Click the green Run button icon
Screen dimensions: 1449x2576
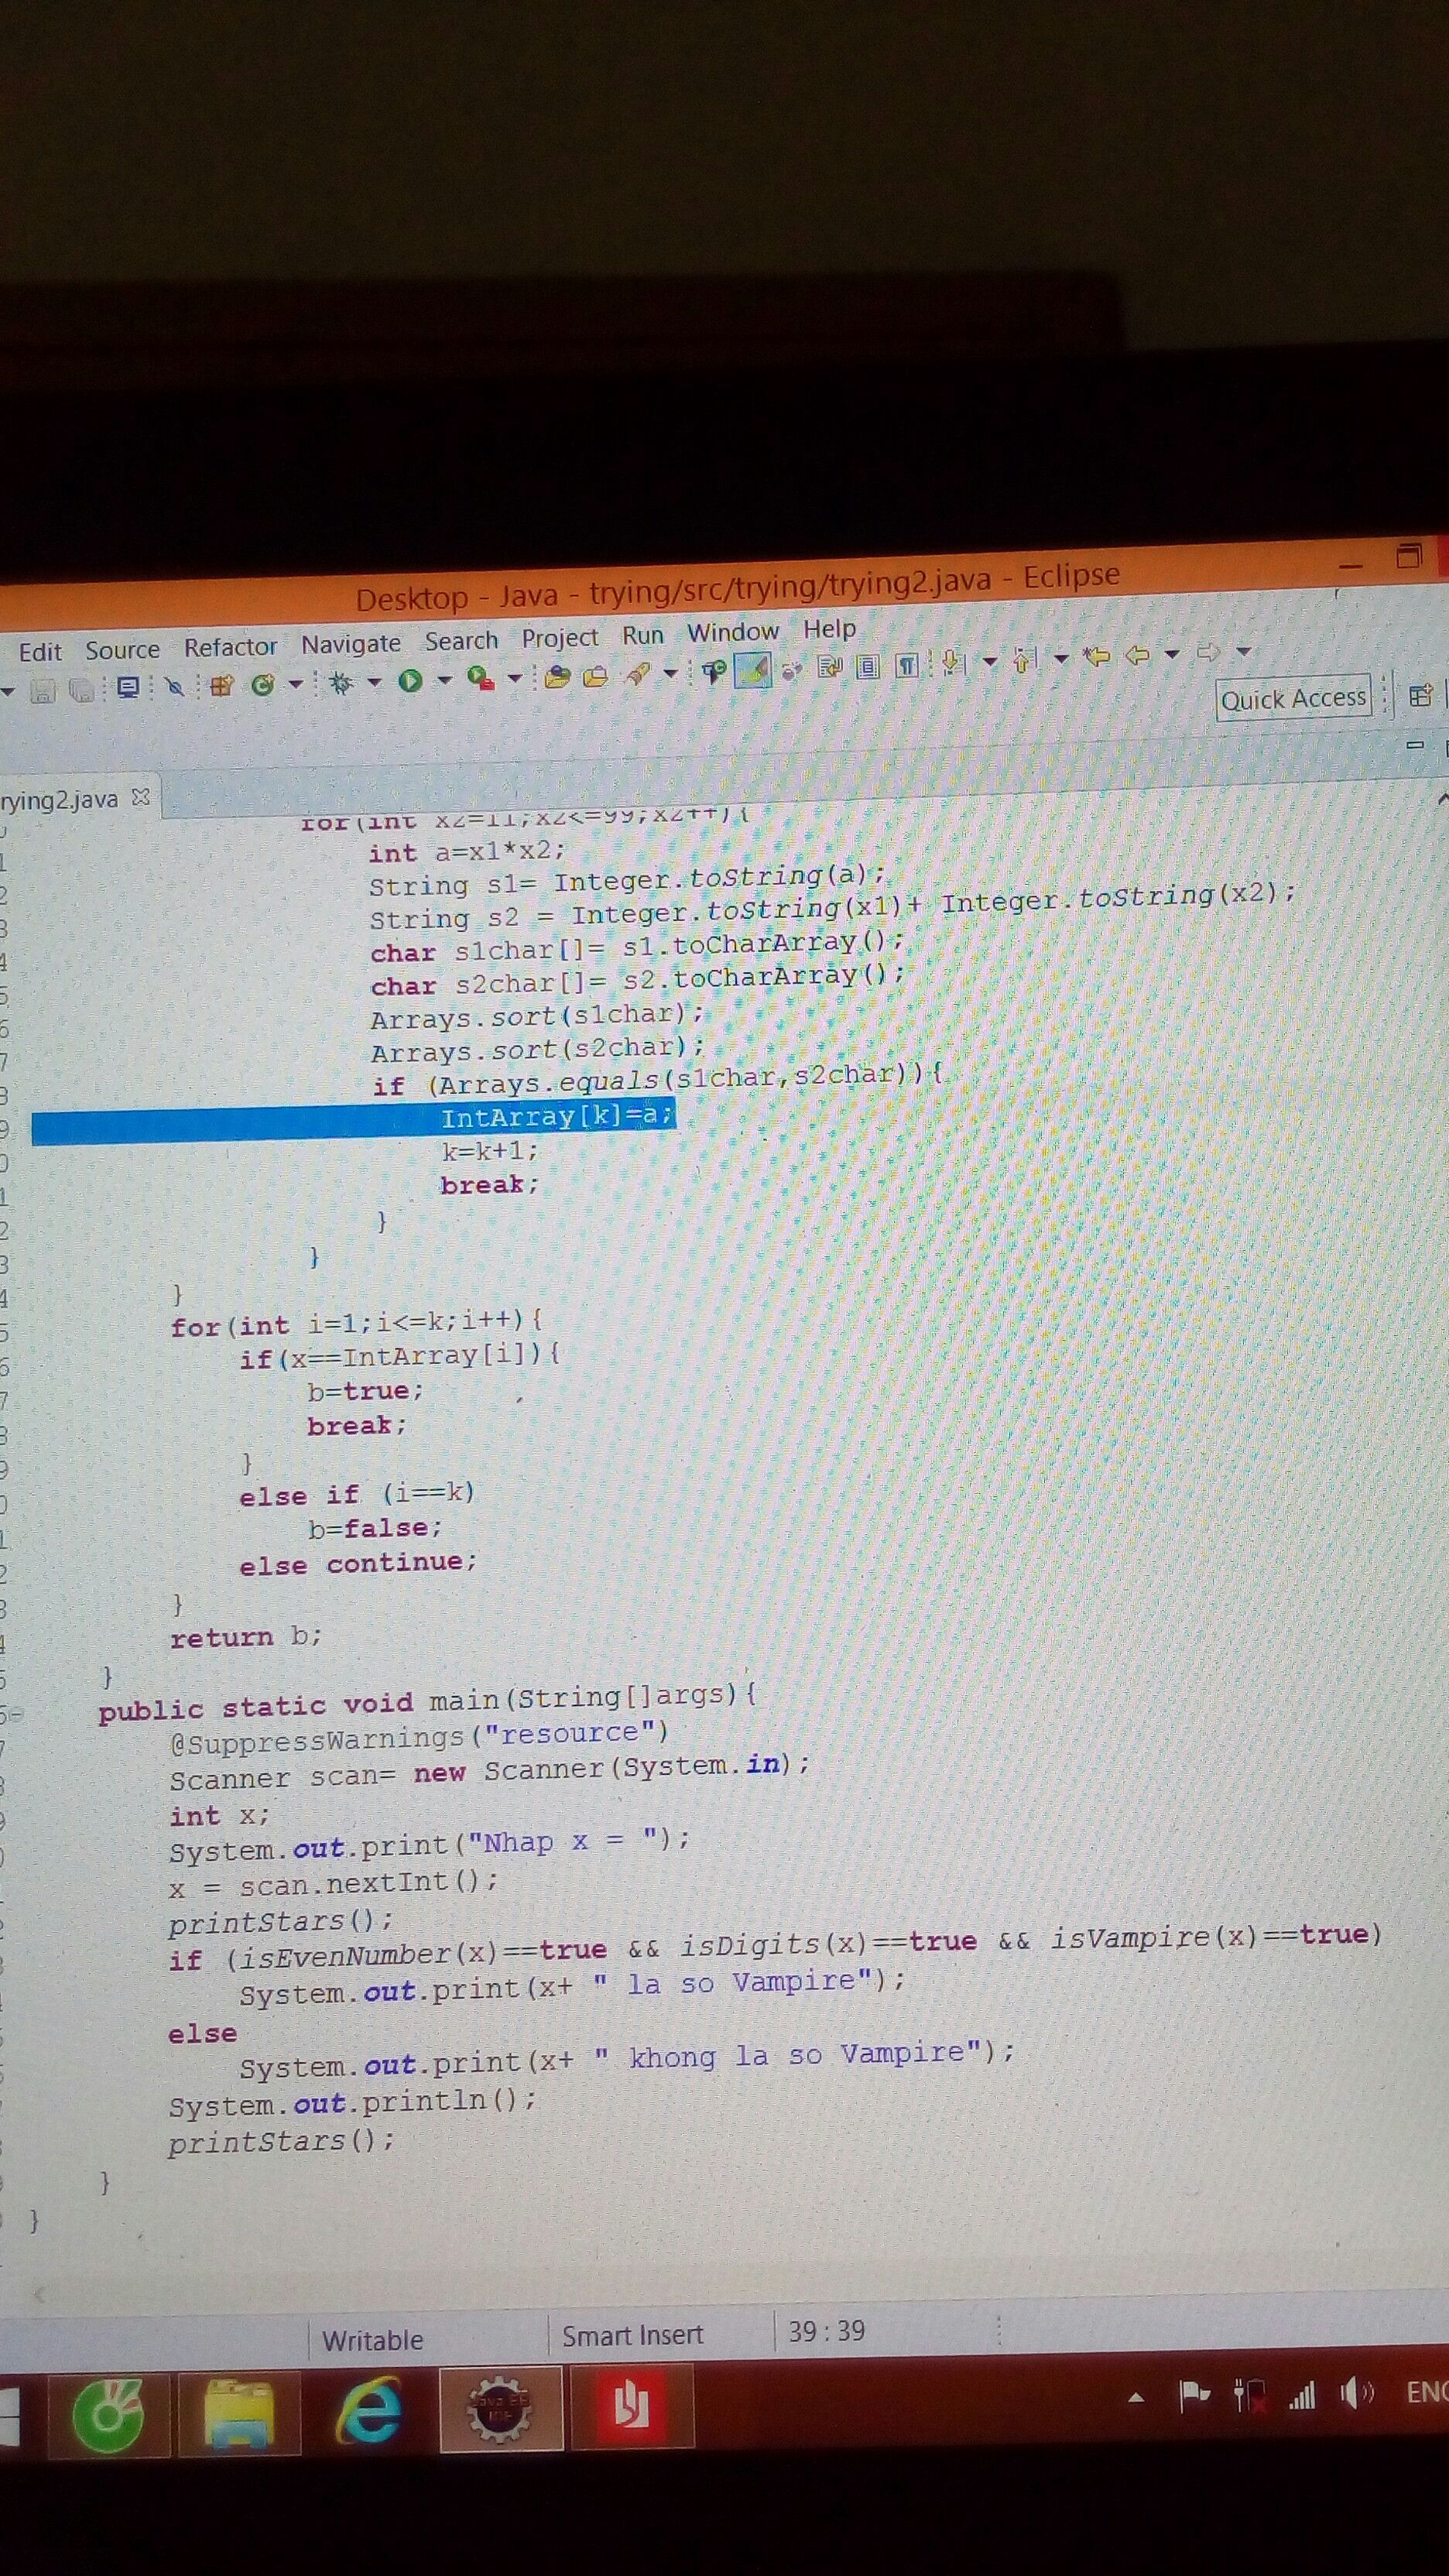(410, 681)
